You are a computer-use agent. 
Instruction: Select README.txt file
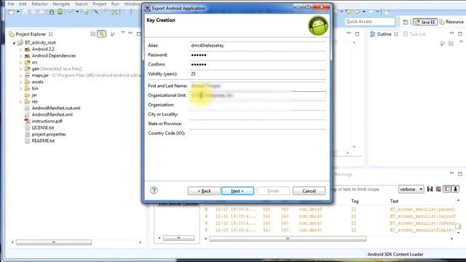point(43,140)
